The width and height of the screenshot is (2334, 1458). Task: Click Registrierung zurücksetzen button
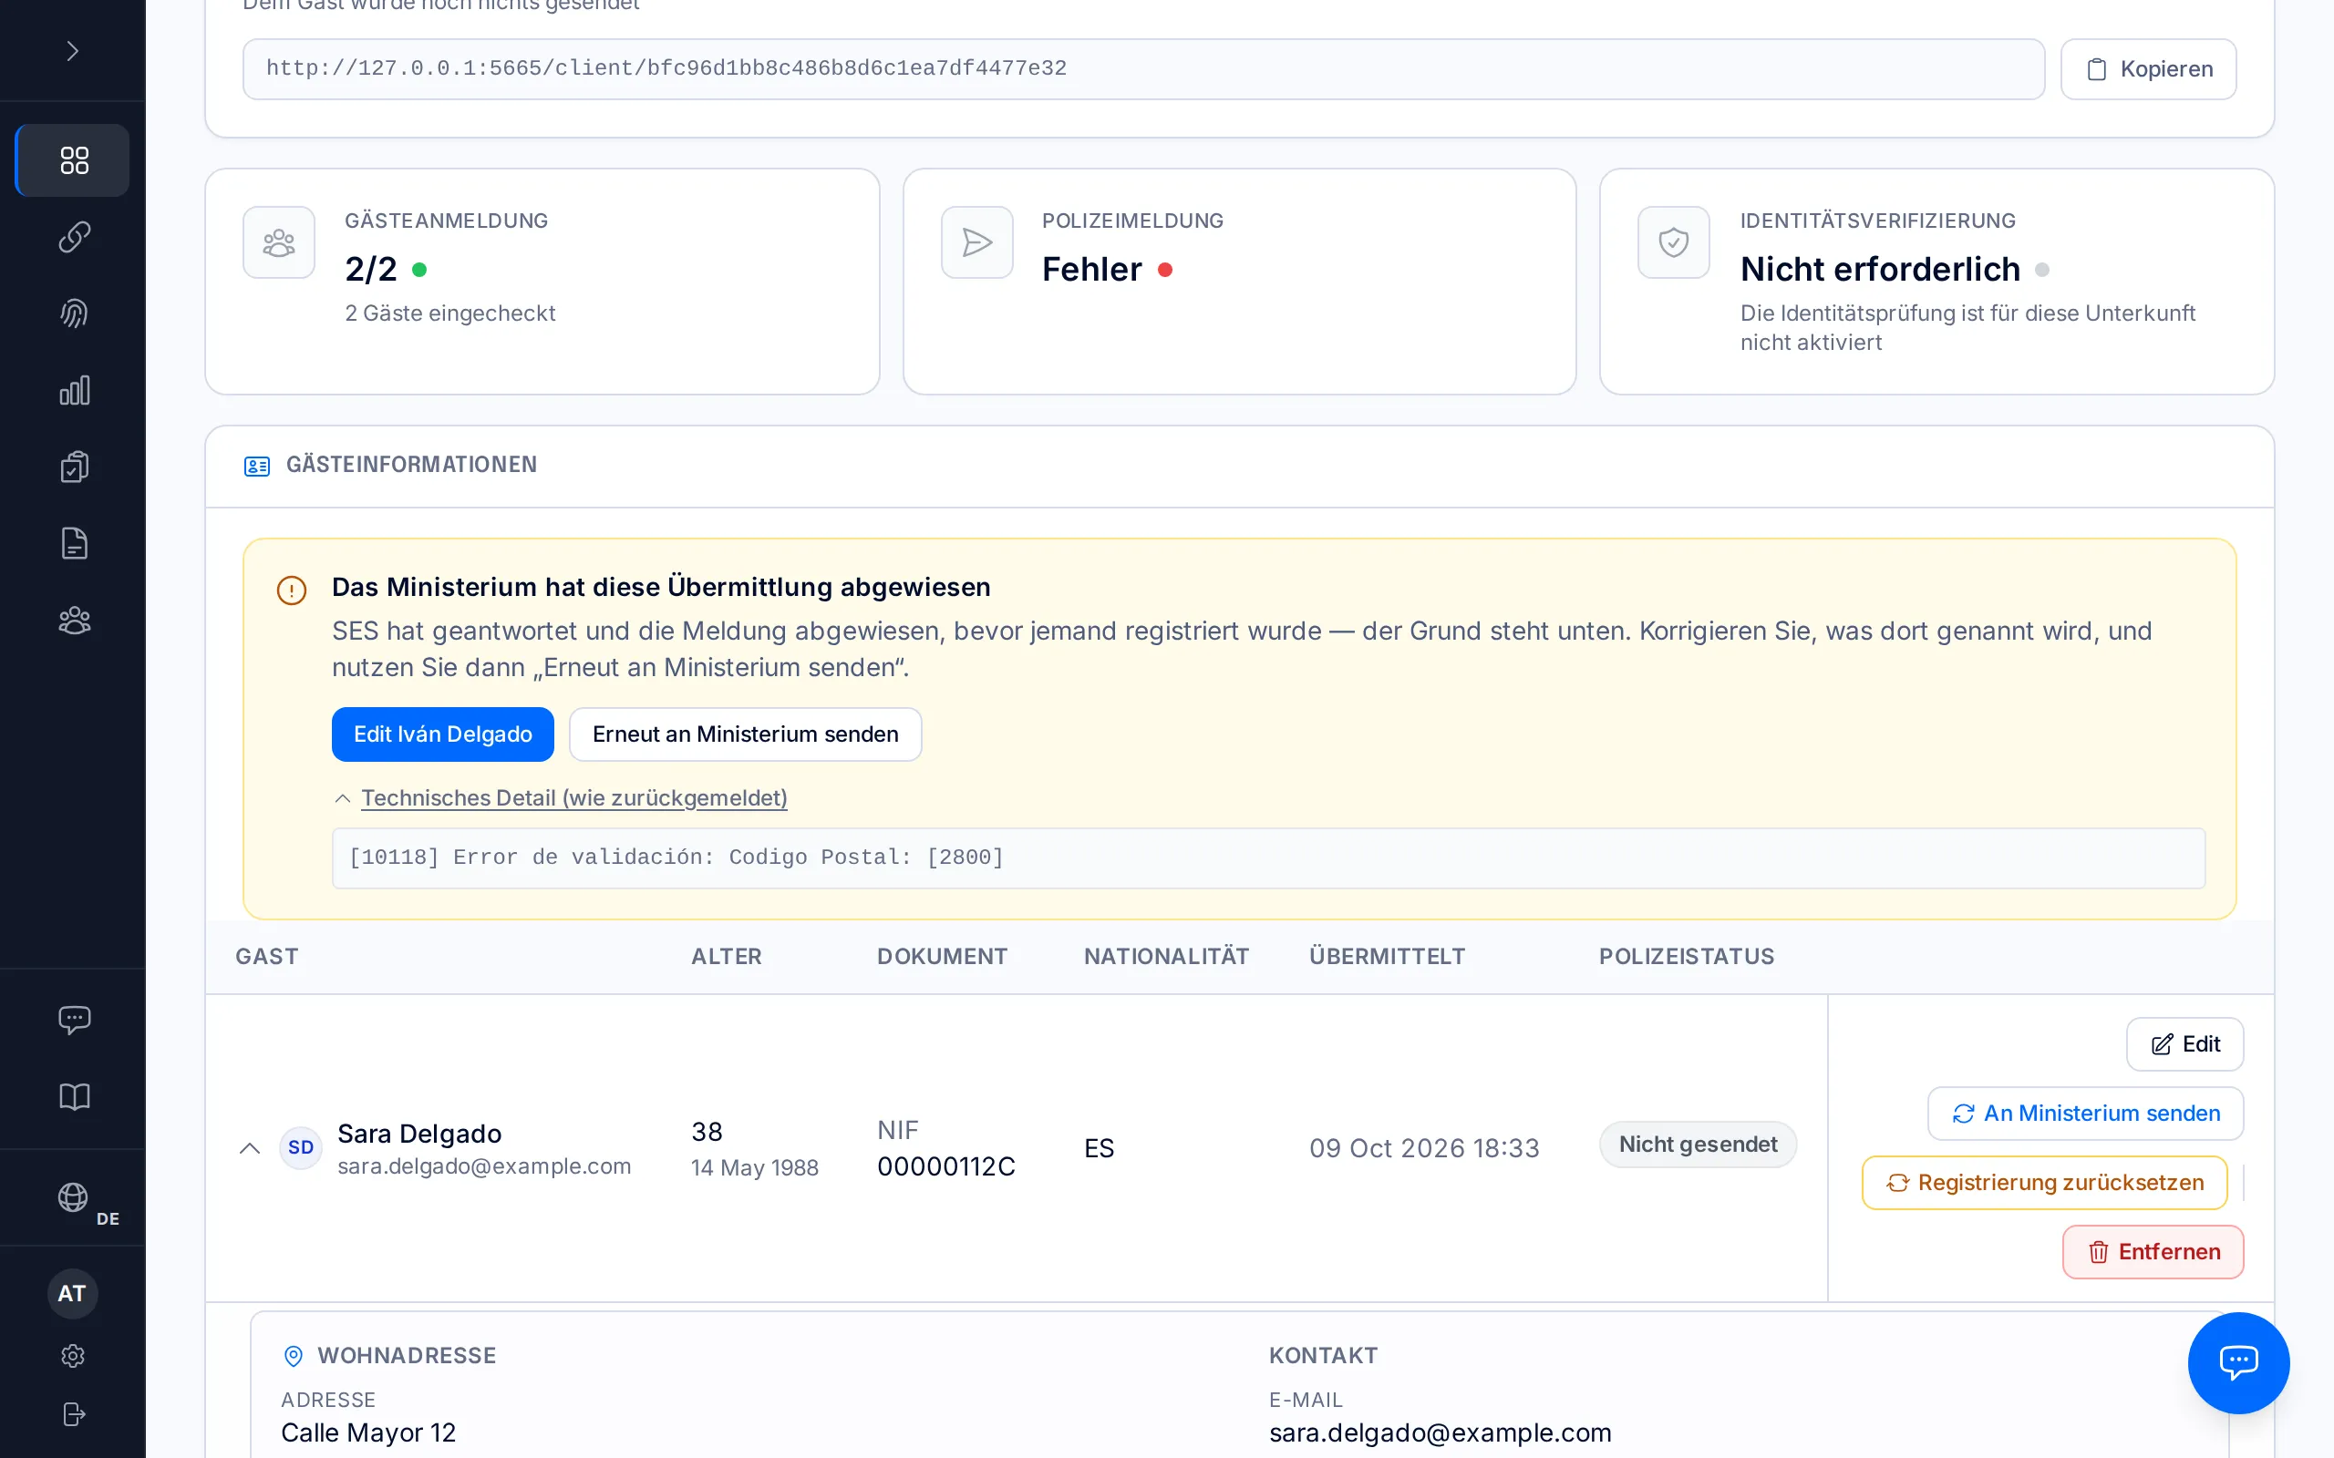(x=2045, y=1182)
